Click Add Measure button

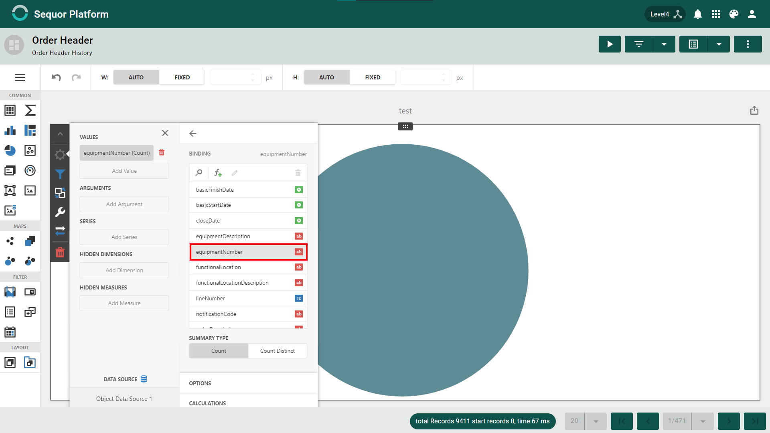(124, 303)
